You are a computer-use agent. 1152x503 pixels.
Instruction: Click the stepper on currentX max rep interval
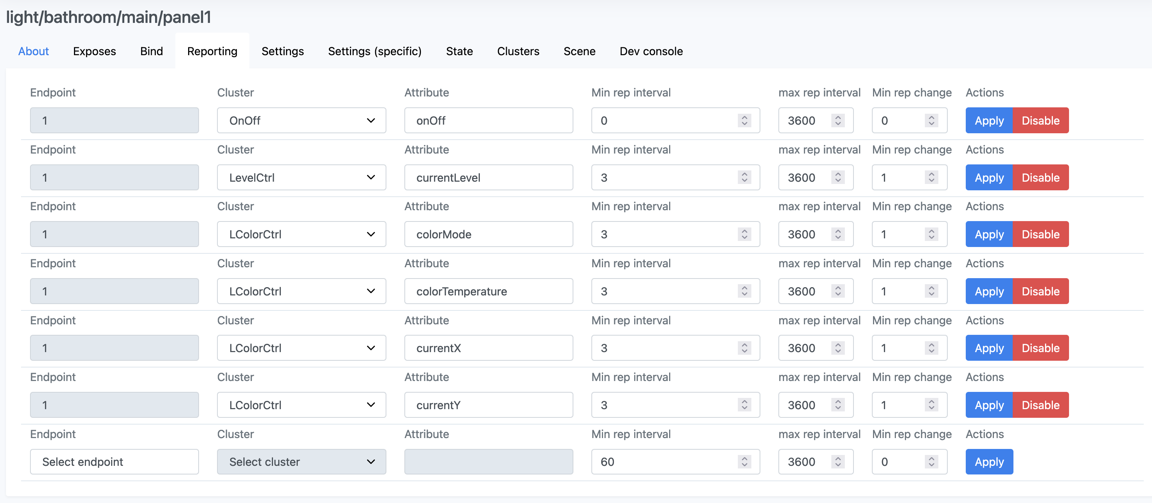838,348
